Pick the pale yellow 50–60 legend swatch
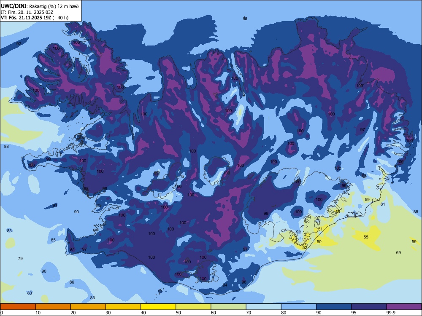This screenshot has width=422, height=316. coord(193,307)
